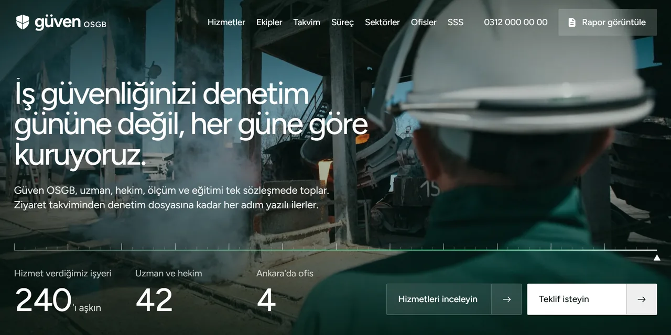This screenshot has height=335, width=671.
Task: Click the "'ı aşkın" suffix text
Action: [86, 308]
